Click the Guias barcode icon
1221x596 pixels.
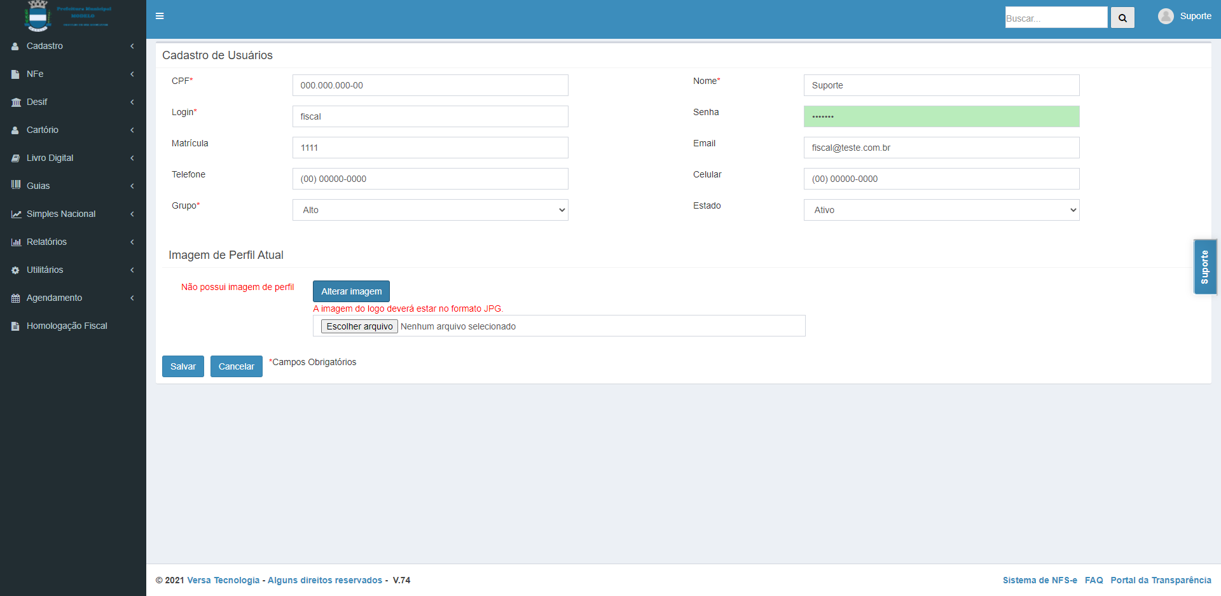pyautogui.click(x=16, y=185)
